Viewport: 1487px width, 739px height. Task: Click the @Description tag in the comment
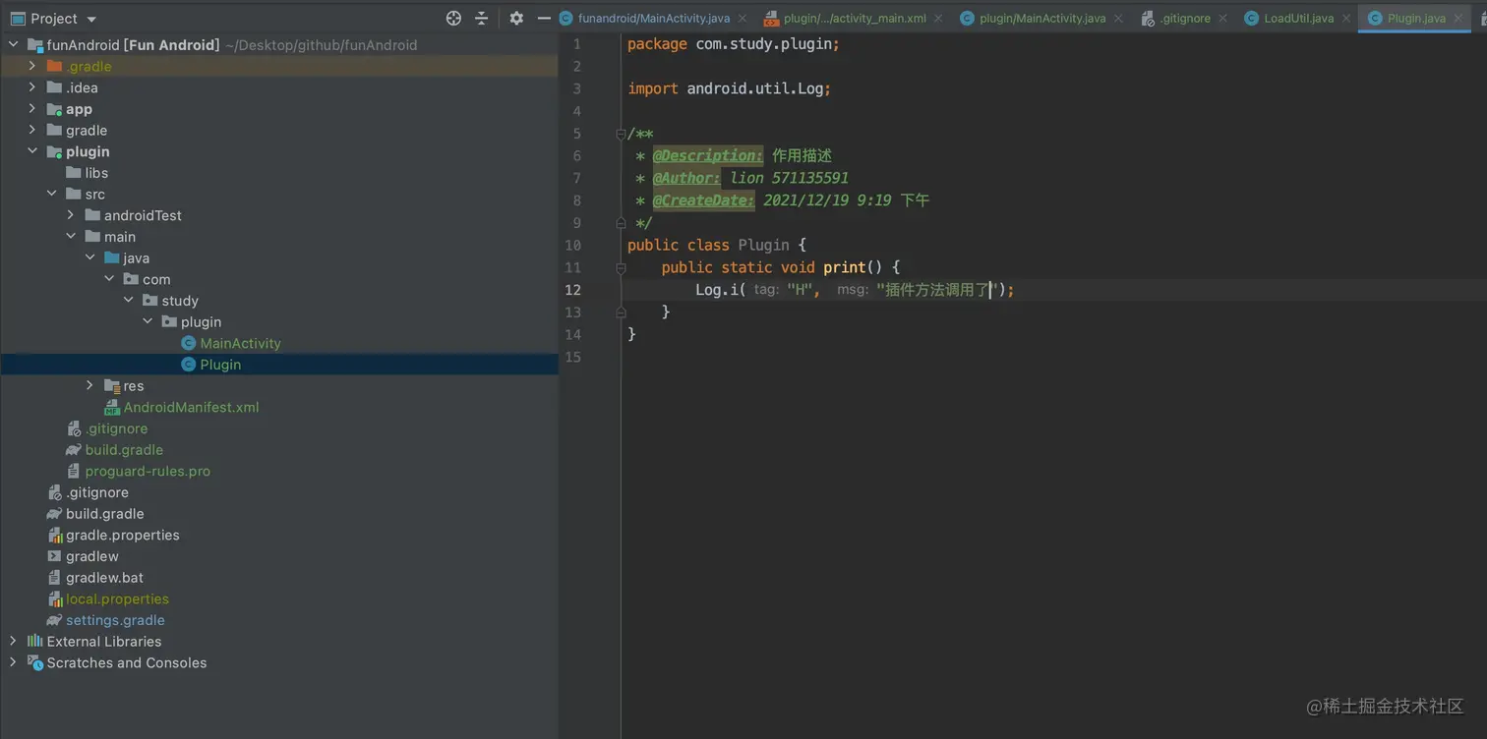(x=707, y=155)
